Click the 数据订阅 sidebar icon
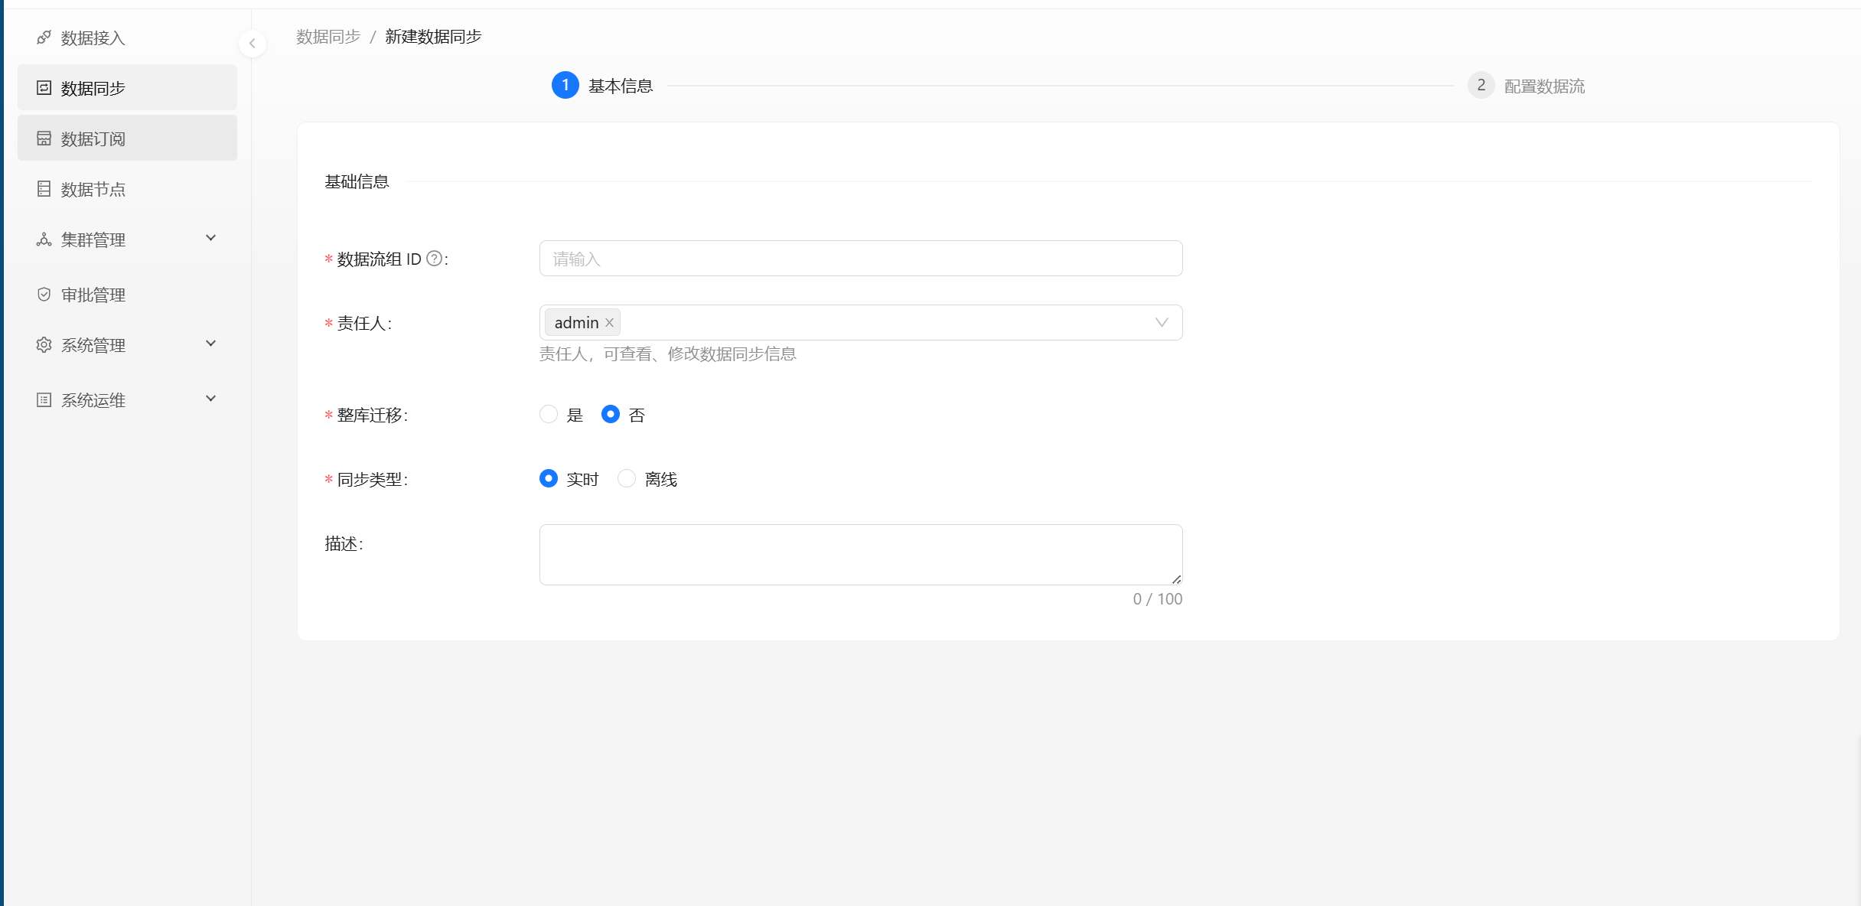Screen dimensions: 1861x906 pos(44,139)
